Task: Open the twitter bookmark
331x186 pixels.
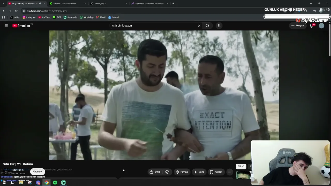Action: [15, 17]
